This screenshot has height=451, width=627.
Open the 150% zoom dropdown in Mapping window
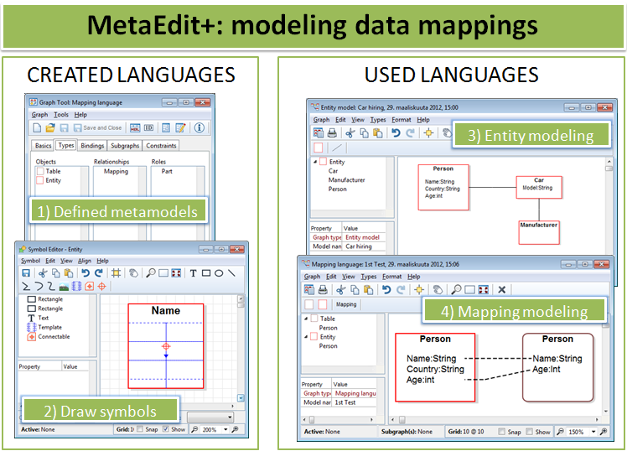[594, 432]
